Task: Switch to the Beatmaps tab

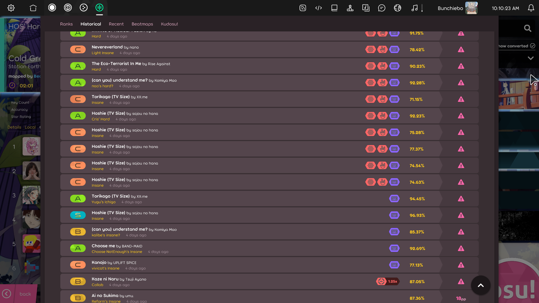Action: click(x=142, y=24)
